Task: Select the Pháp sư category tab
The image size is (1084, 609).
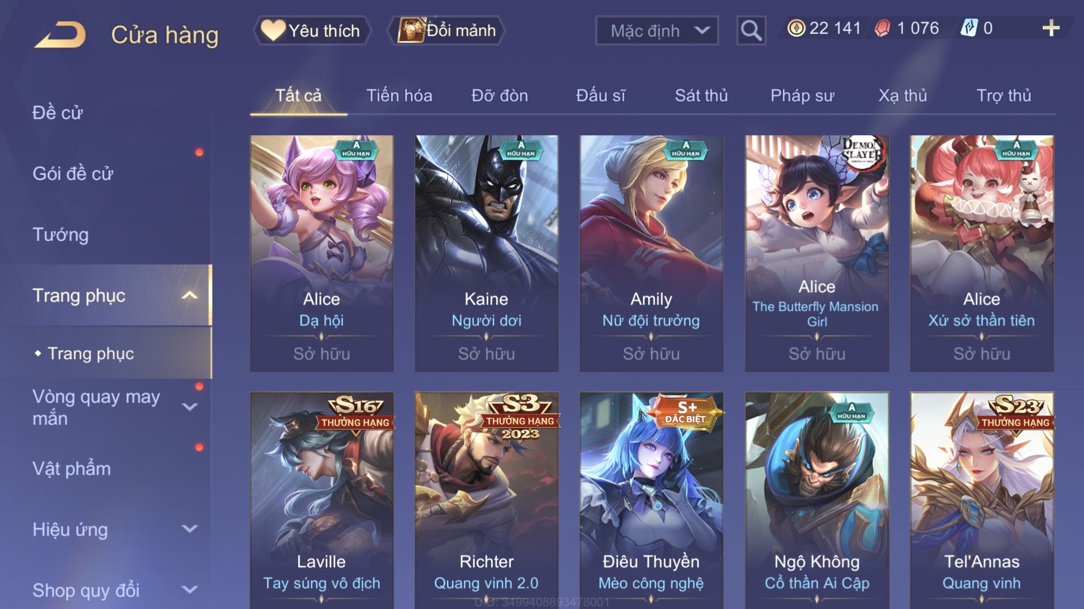Action: coord(802,96)
